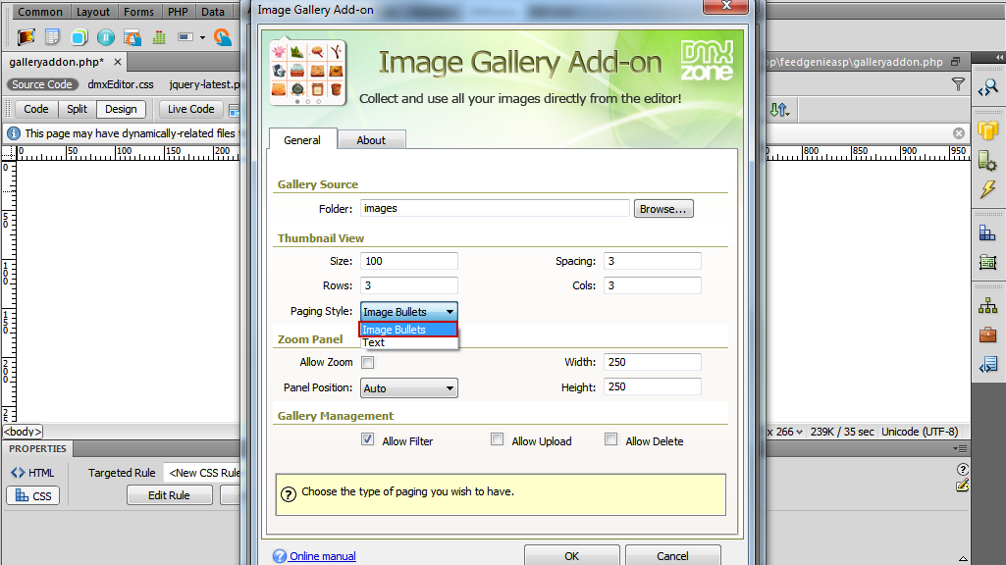This screenshot has width=1006, height=565.
Task: Click the help question mark icon in hint box
Action: 289,494
